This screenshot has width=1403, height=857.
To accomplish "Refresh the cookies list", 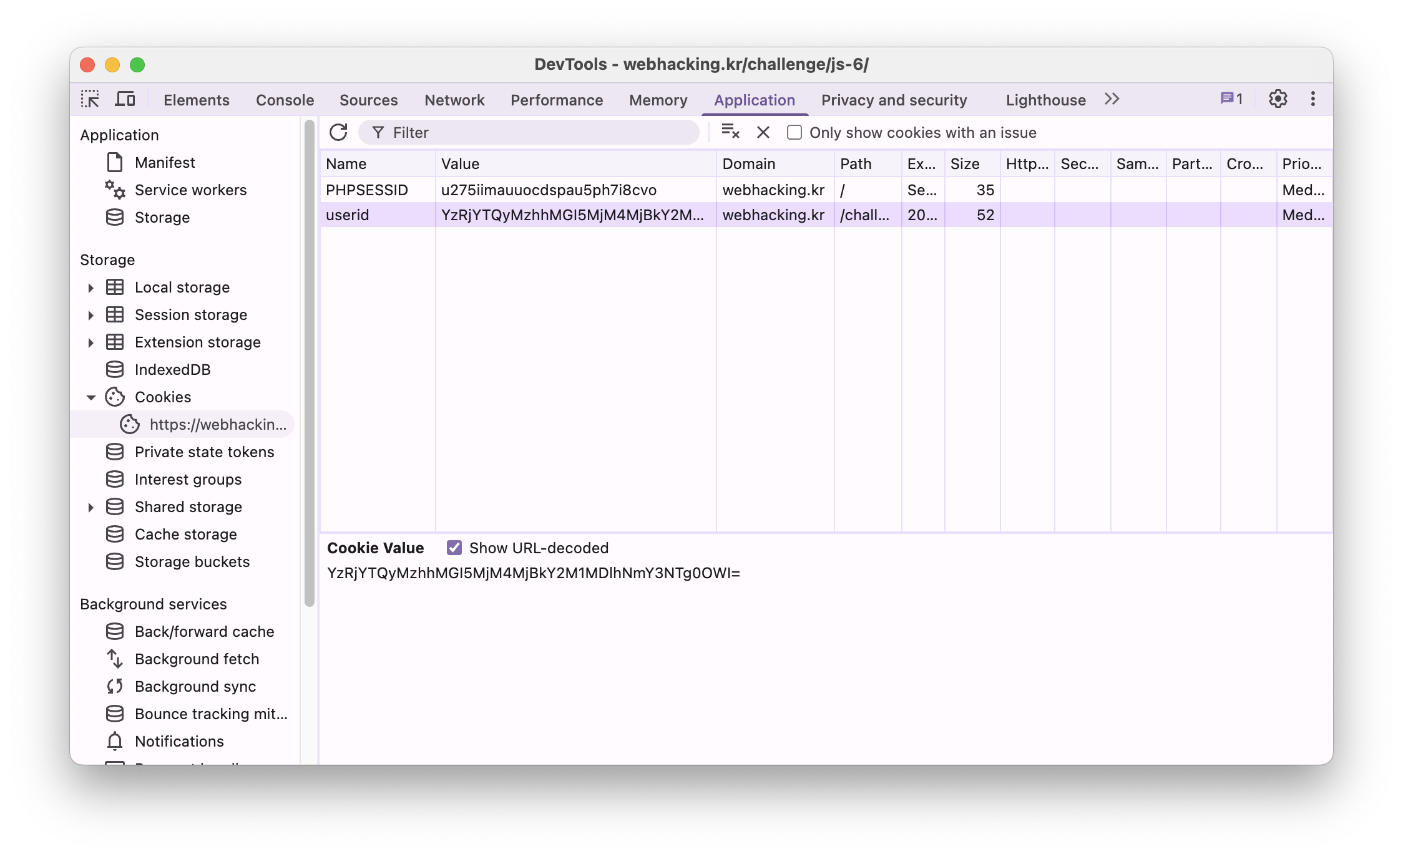I will (x=338, y=132).
